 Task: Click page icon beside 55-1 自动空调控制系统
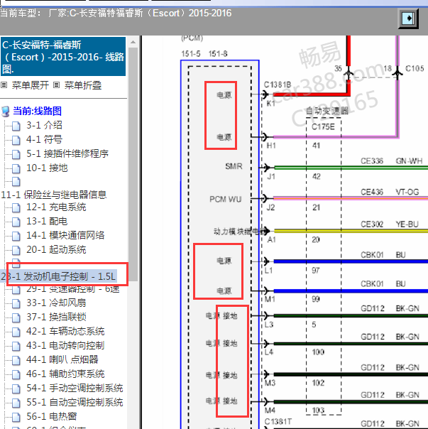[x=16, y=403]
